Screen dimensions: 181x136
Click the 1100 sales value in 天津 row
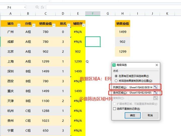(46, 101)
